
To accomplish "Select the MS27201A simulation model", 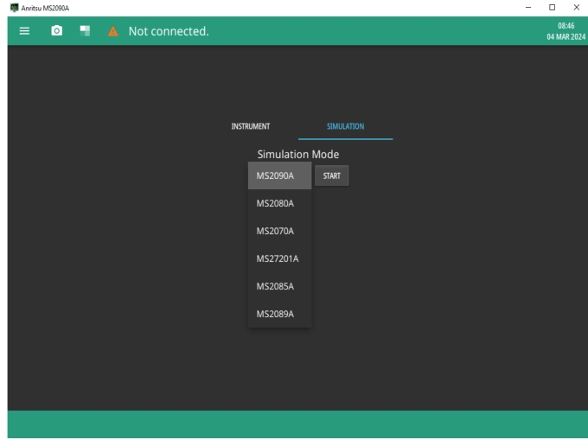I will coord(279,258).
